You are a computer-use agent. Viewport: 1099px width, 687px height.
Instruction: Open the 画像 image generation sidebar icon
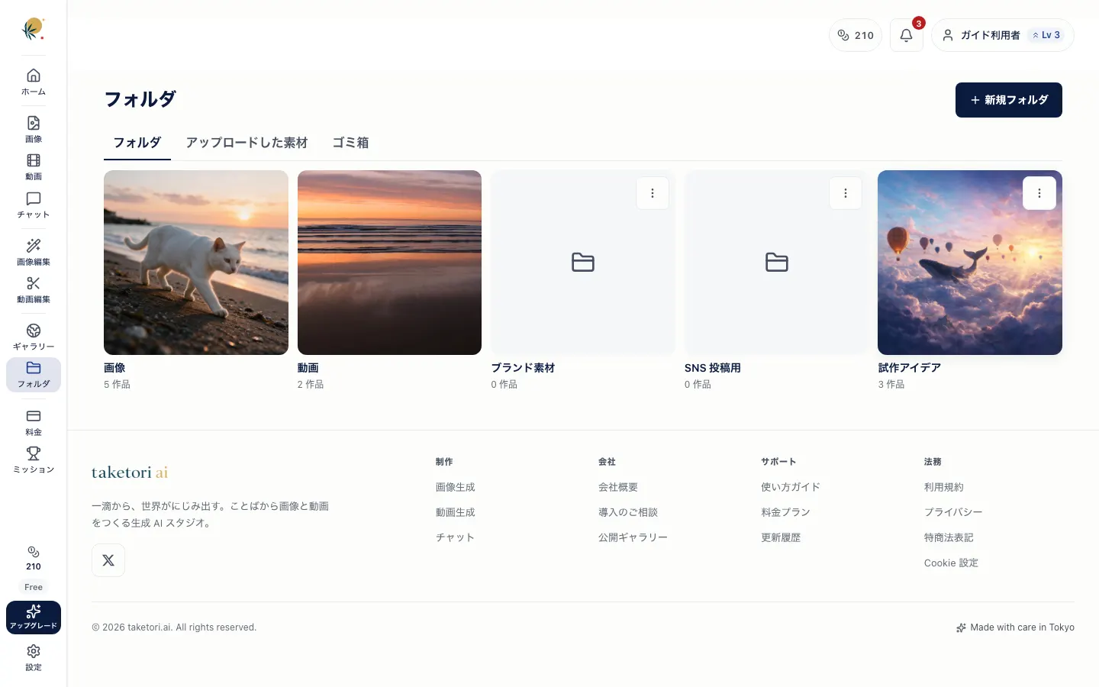(34, 130)
